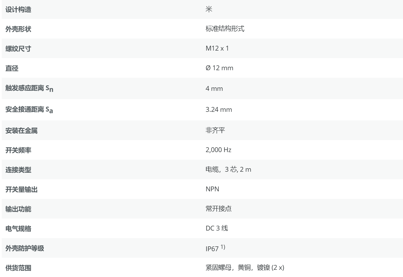Click the 紧固螺母，黄铜，镀镍 (2 x) value
403x277 pixels.
pos(245,268)
